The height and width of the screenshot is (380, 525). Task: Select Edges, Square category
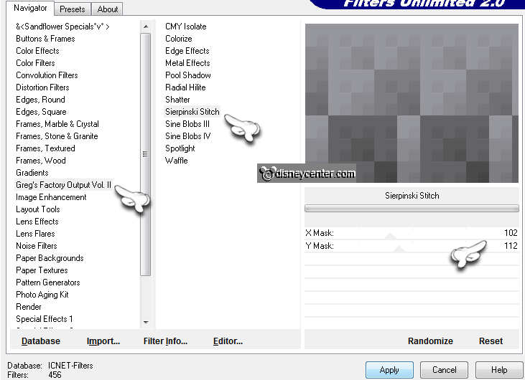(41, 112)
